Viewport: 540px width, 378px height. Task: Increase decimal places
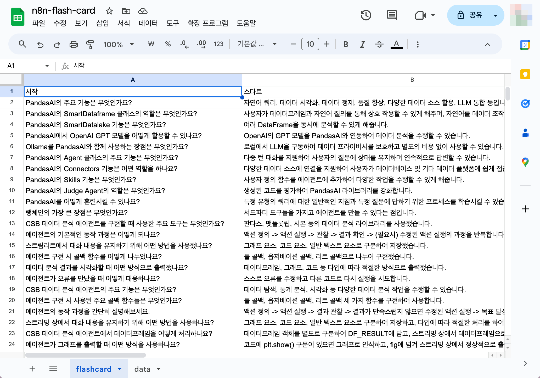[x=201, y=44]
